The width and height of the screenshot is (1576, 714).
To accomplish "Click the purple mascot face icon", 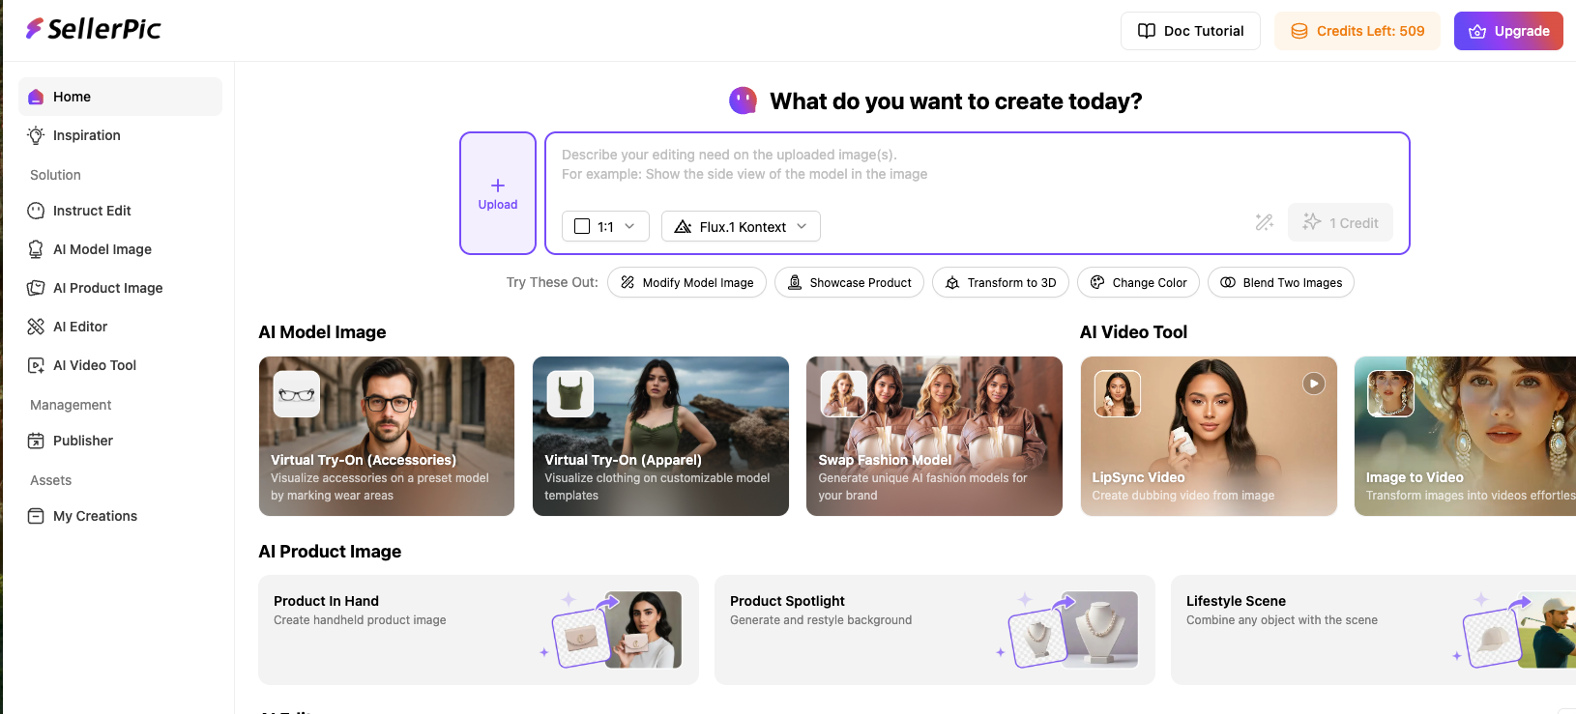I will tap(743, 100).
